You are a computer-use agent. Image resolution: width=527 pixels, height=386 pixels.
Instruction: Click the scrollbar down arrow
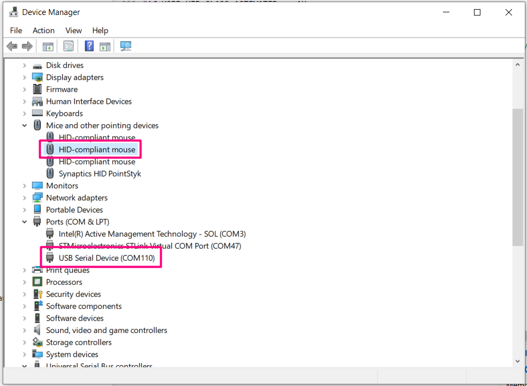(x=517, y=361)
